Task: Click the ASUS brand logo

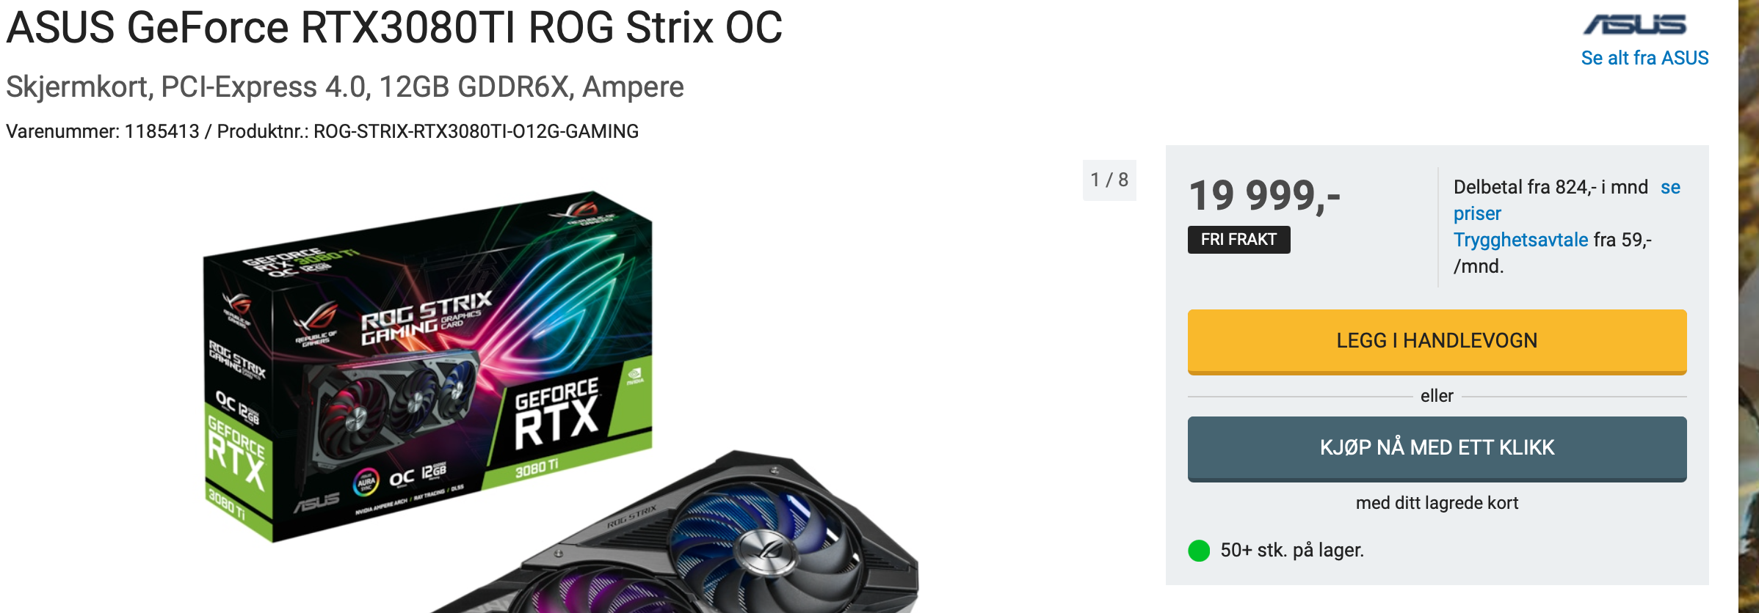Action: tap(1635, 24)
